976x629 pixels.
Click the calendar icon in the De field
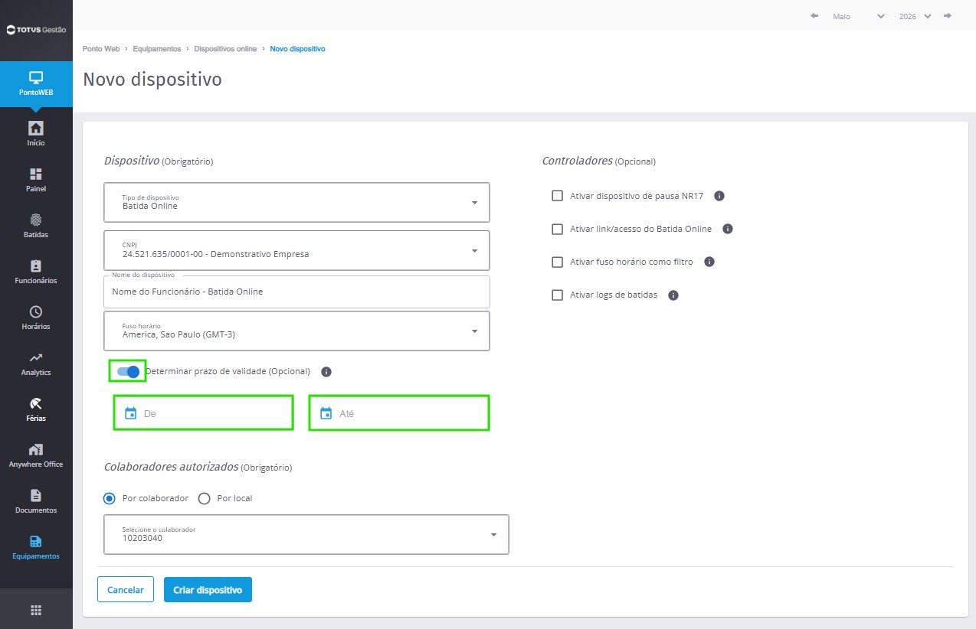coord(130,413)
